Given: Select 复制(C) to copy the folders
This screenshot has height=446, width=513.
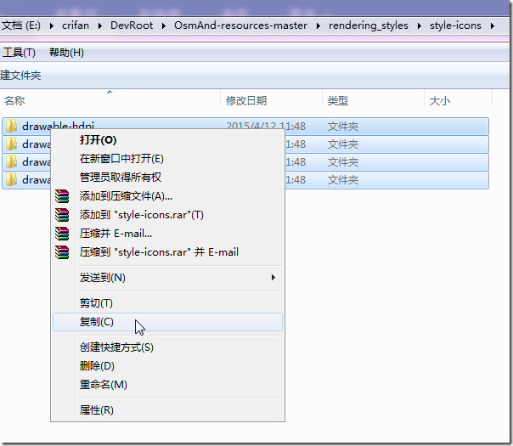Looking at the screenshot, I should tap(167, 322).
